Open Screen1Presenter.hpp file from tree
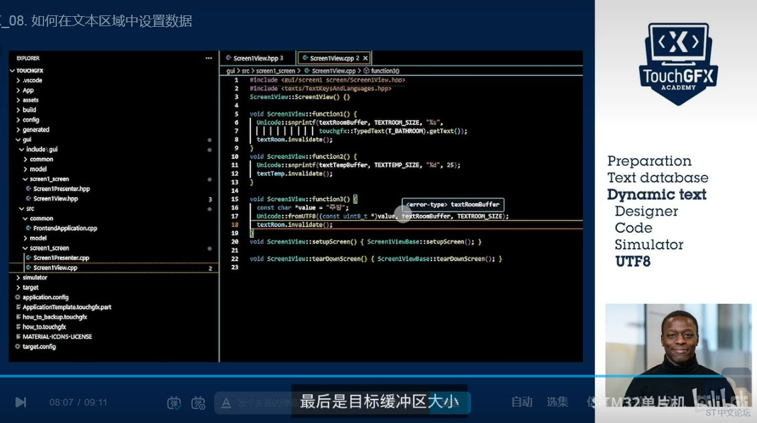The height and width of the screenshot is (423, 757). point(61,189)
